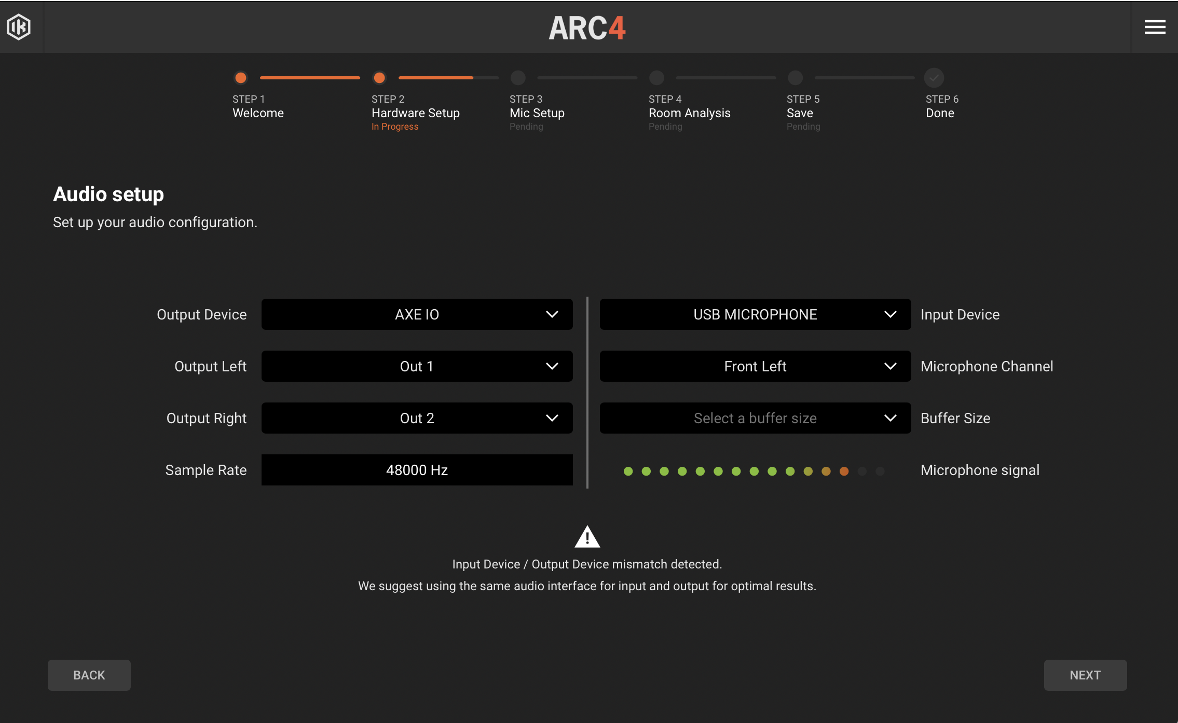The image size is (1178, 723).
Task: Click the progress bar between Step 1 and Step 2
Action: [x=310, y=78]
